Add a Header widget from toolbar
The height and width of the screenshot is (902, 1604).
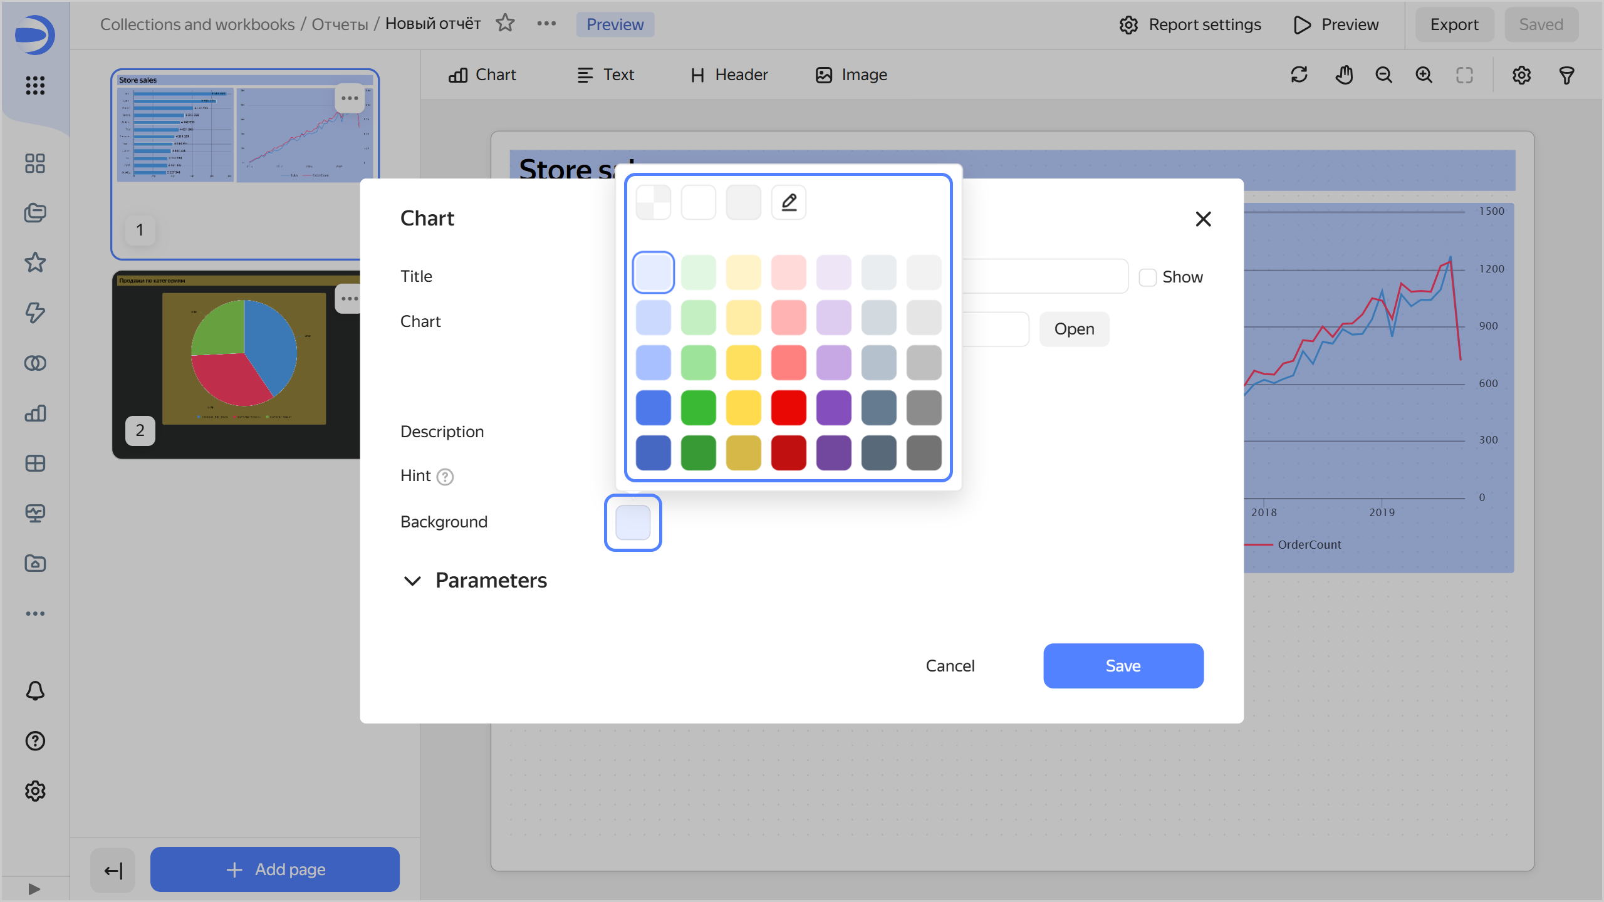tap(729, 75)
